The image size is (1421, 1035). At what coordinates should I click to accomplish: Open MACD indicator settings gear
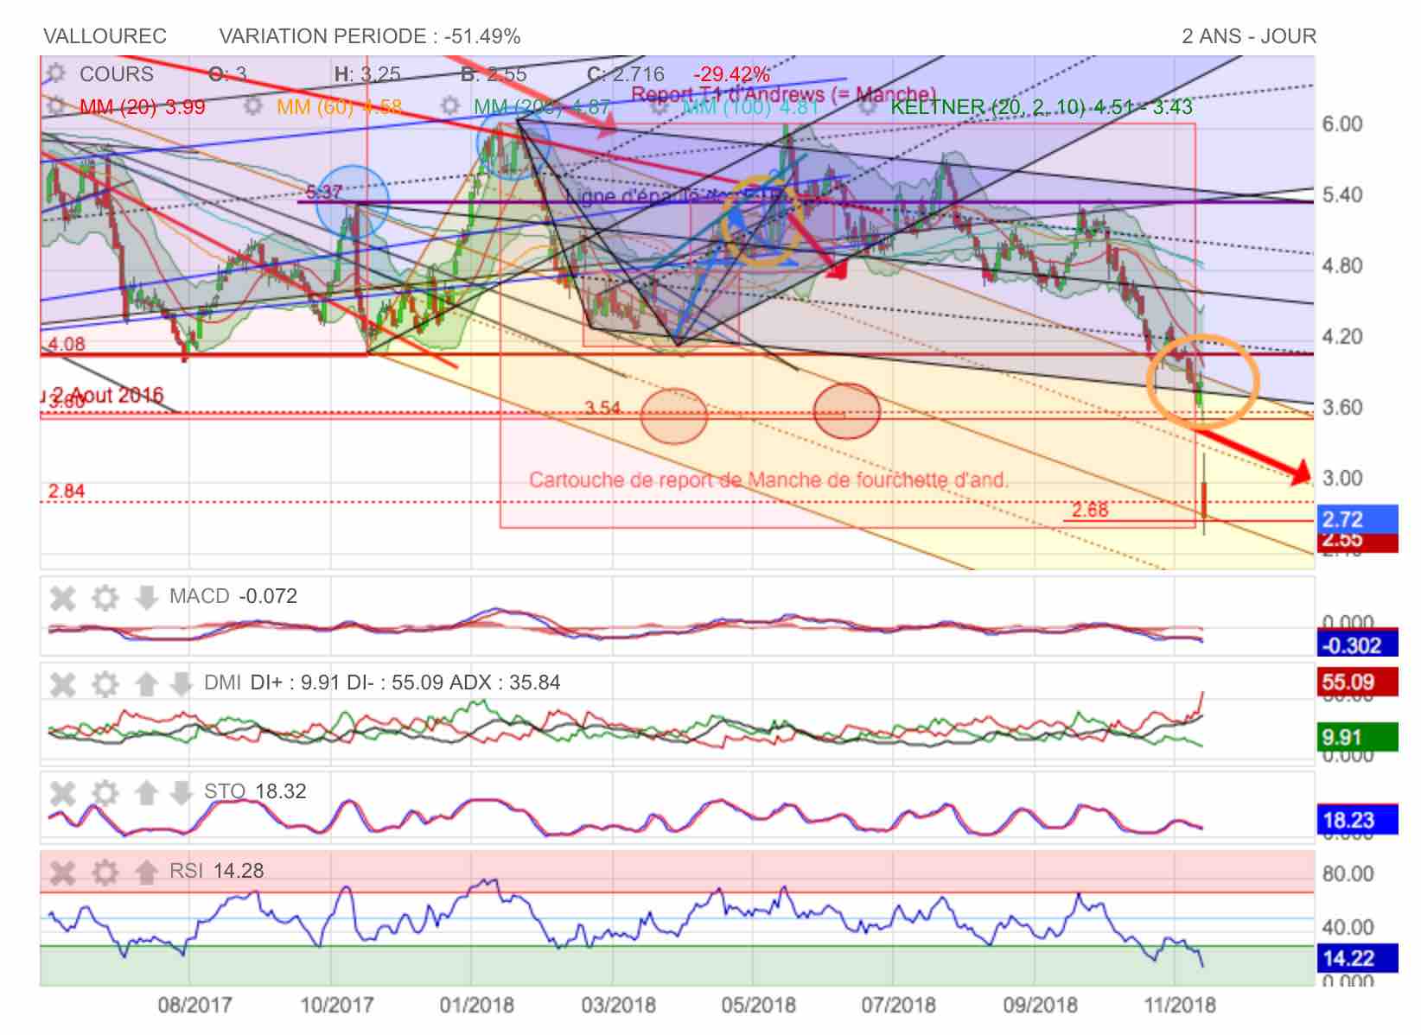click(105, 597)
